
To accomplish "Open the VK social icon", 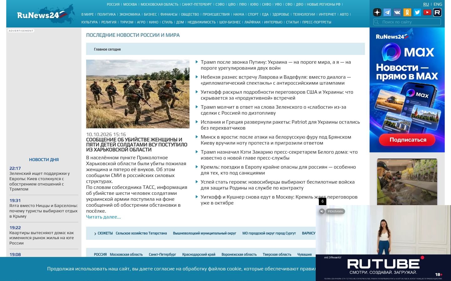I will [397, 12].
